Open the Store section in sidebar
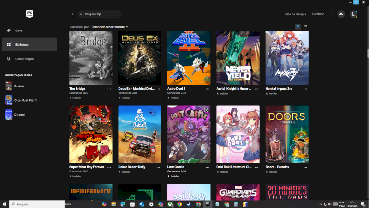Image resolution: width=369 pixels, height=208 pixels. (18, 31)
